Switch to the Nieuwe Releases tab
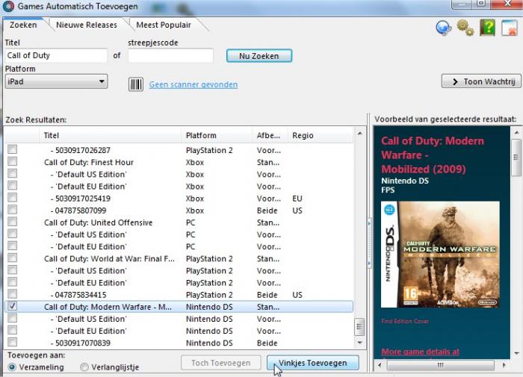This screenshot has width=523, height=377. click(x=87, y=25)
